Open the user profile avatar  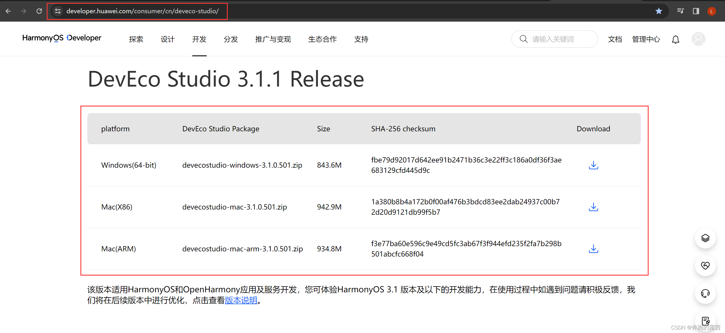pyautogui.click(x=698, y=39)
